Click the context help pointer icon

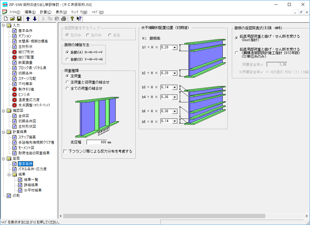(x=79, y=19)
